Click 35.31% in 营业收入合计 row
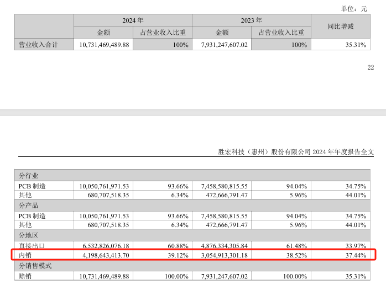This screenshot has width=386, height=289. click(356, 45)
